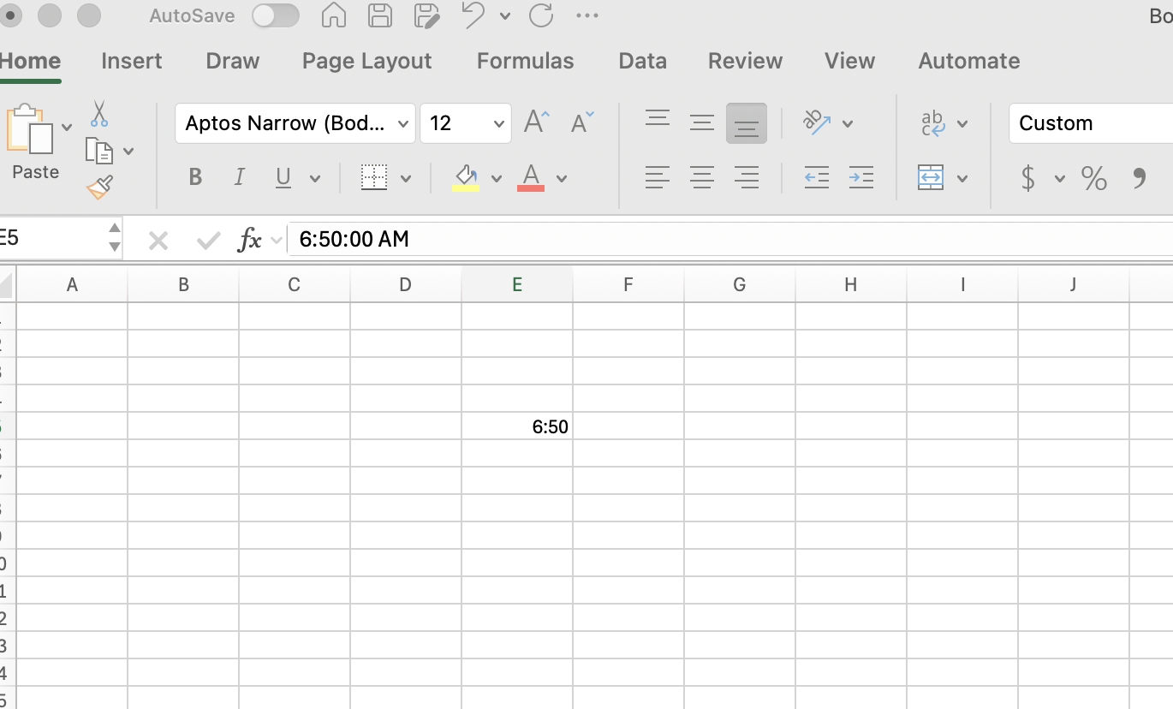Open the Insert tab
The height and width of the screenshot is (709, 1173).
click(131, 61)
